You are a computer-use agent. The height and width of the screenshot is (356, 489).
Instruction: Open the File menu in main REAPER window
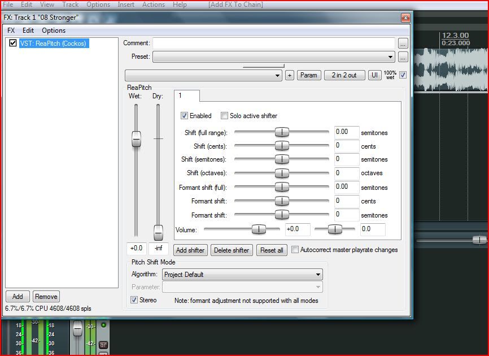coord(8,5)
